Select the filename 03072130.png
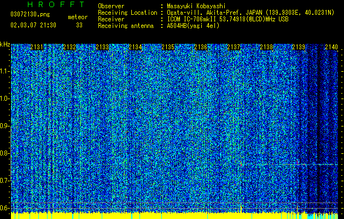 pyautogui.click(x=30, y=15)
